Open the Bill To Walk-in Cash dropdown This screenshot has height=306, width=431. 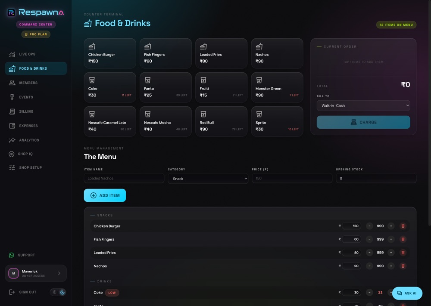coord(363,106)
